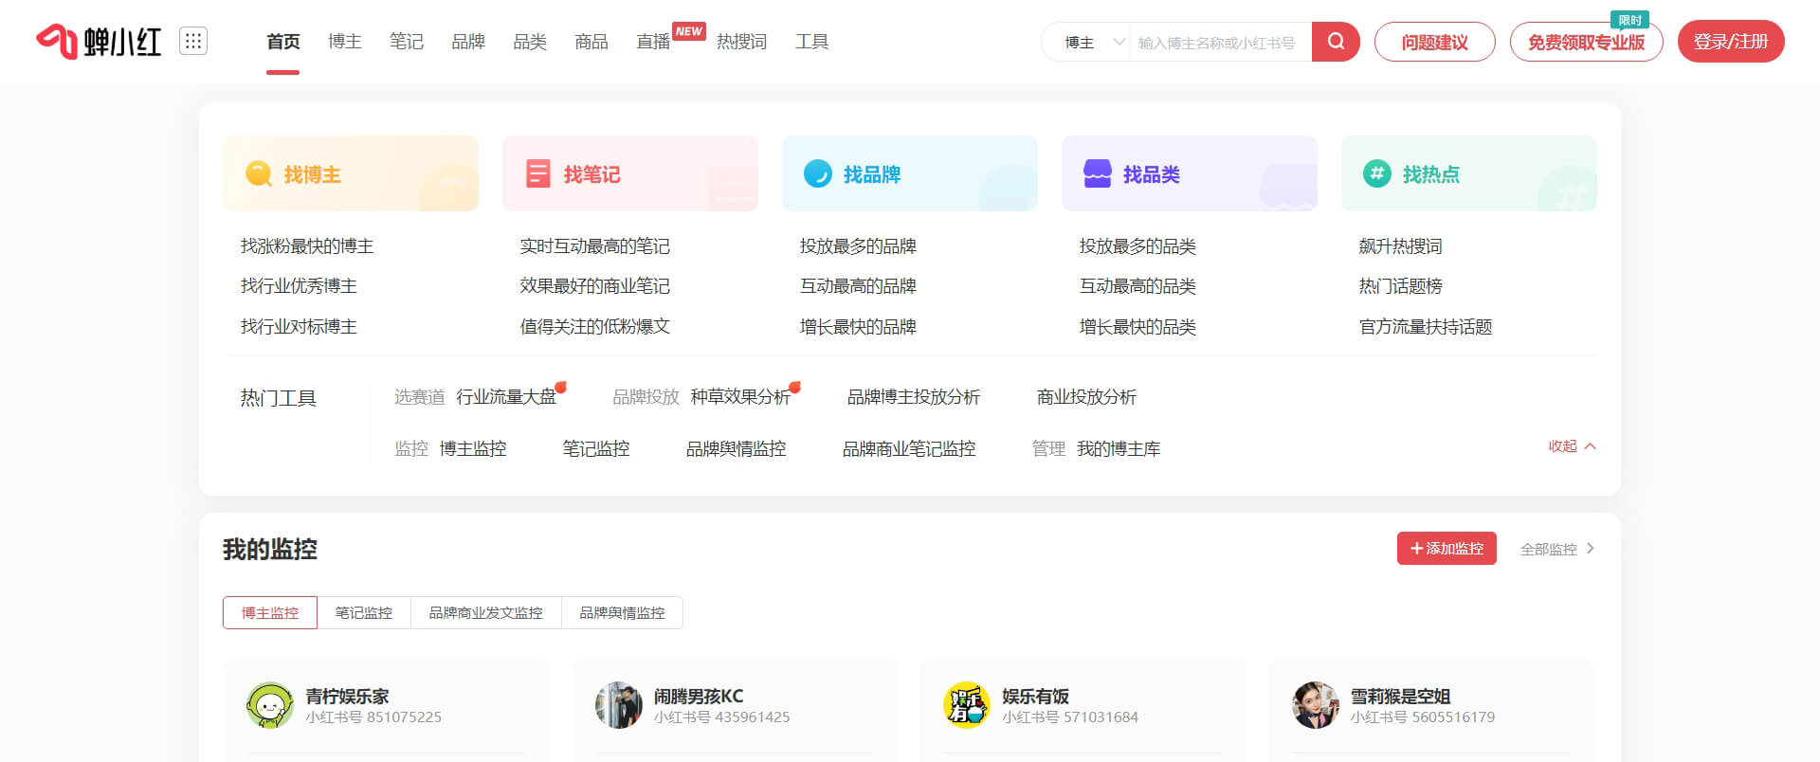
Task: Open 找行业对标博主 link
Action: [299, 327]
